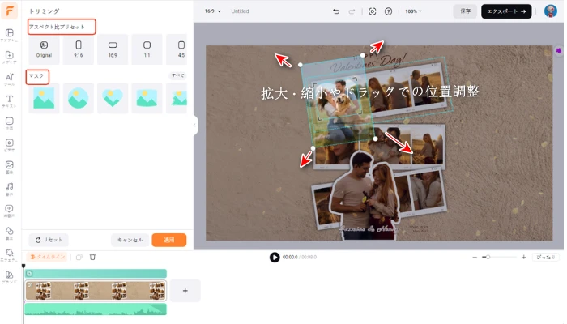Viewport: 567px width, 324px height.
Task: Click the エクスポート export button
Action: coord(506,11)
